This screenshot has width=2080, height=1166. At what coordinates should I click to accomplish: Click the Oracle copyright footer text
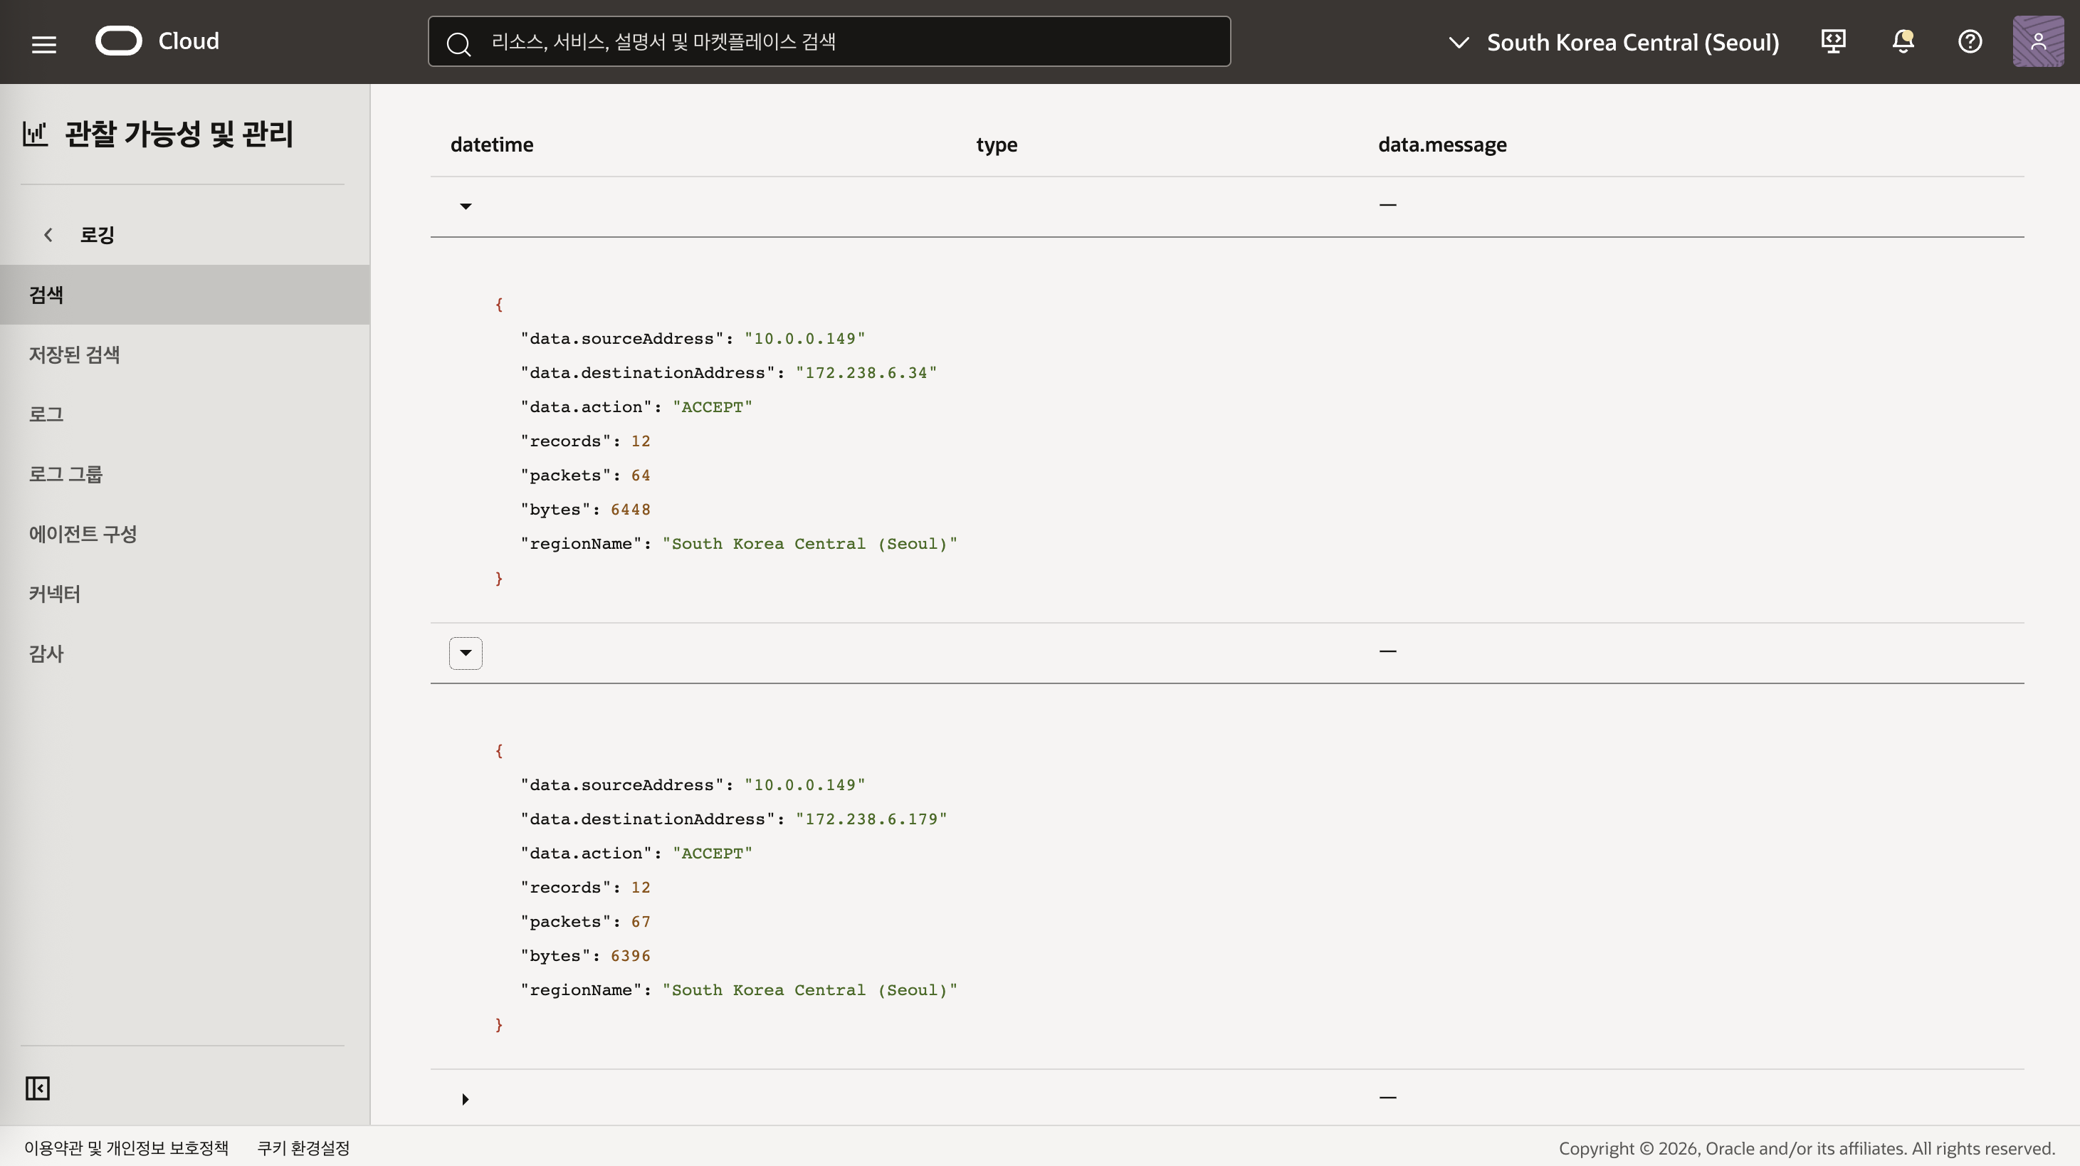pyautogui.click(x=1807, y=1148)
